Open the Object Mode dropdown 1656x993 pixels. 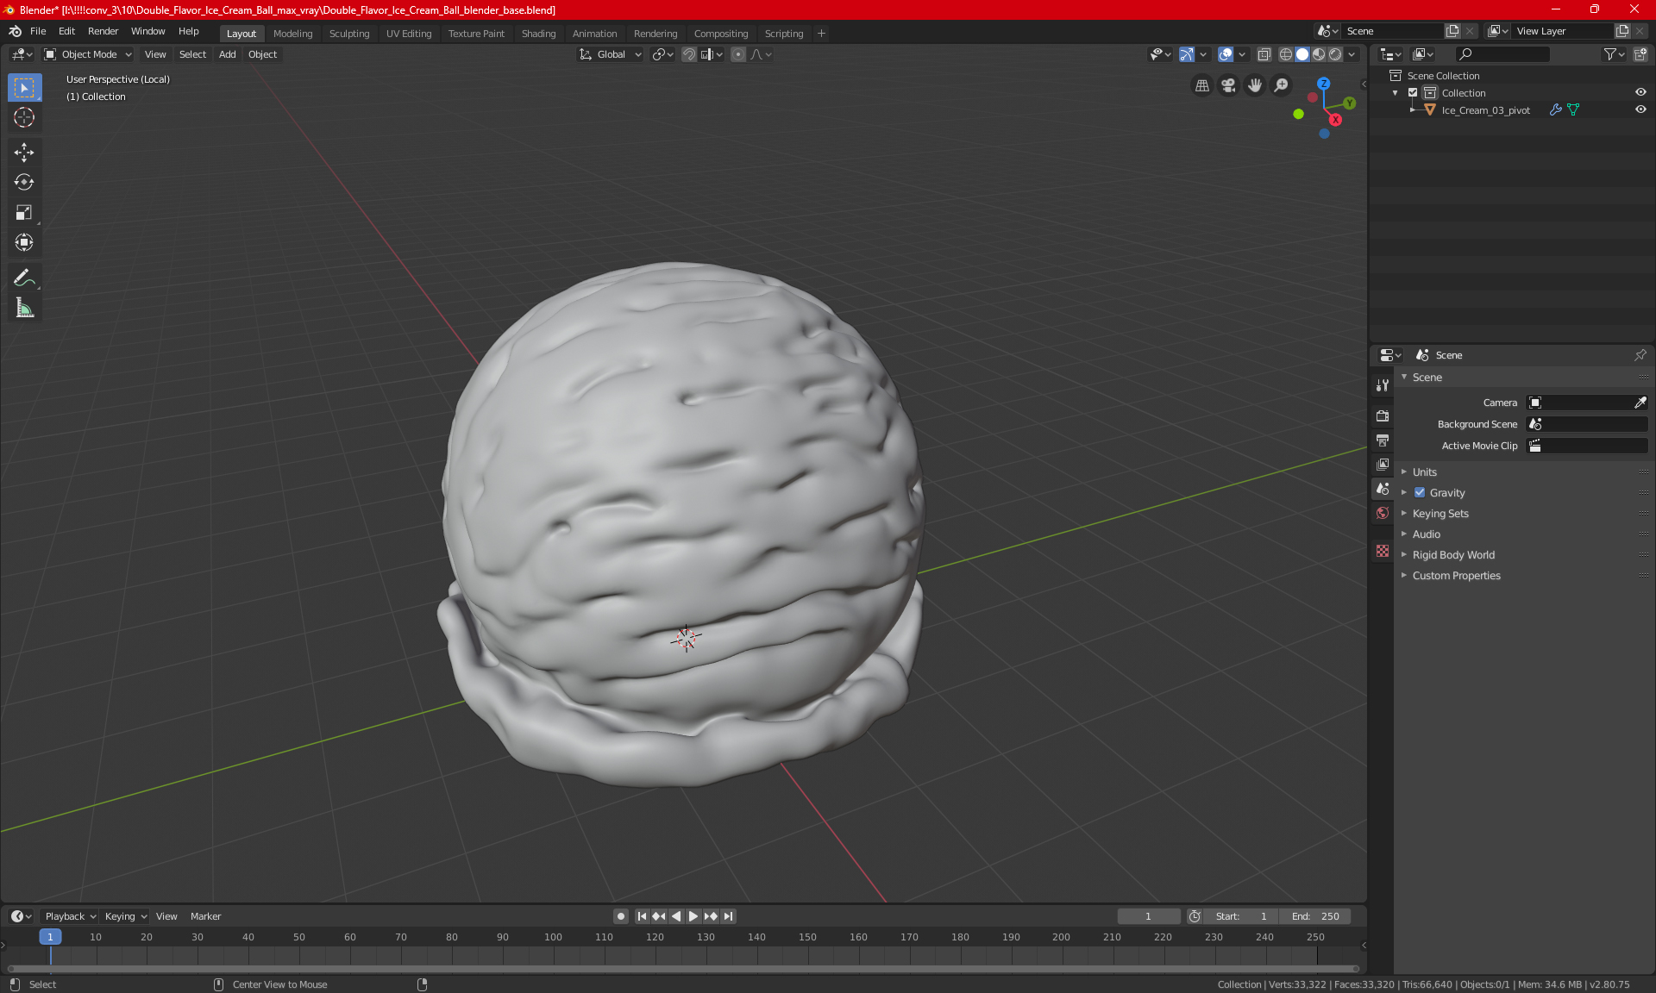[88, 54]
